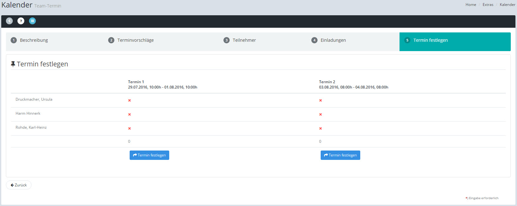Click red X for Rohde, Karl-Heinz under Termin 1

[129, 128]
